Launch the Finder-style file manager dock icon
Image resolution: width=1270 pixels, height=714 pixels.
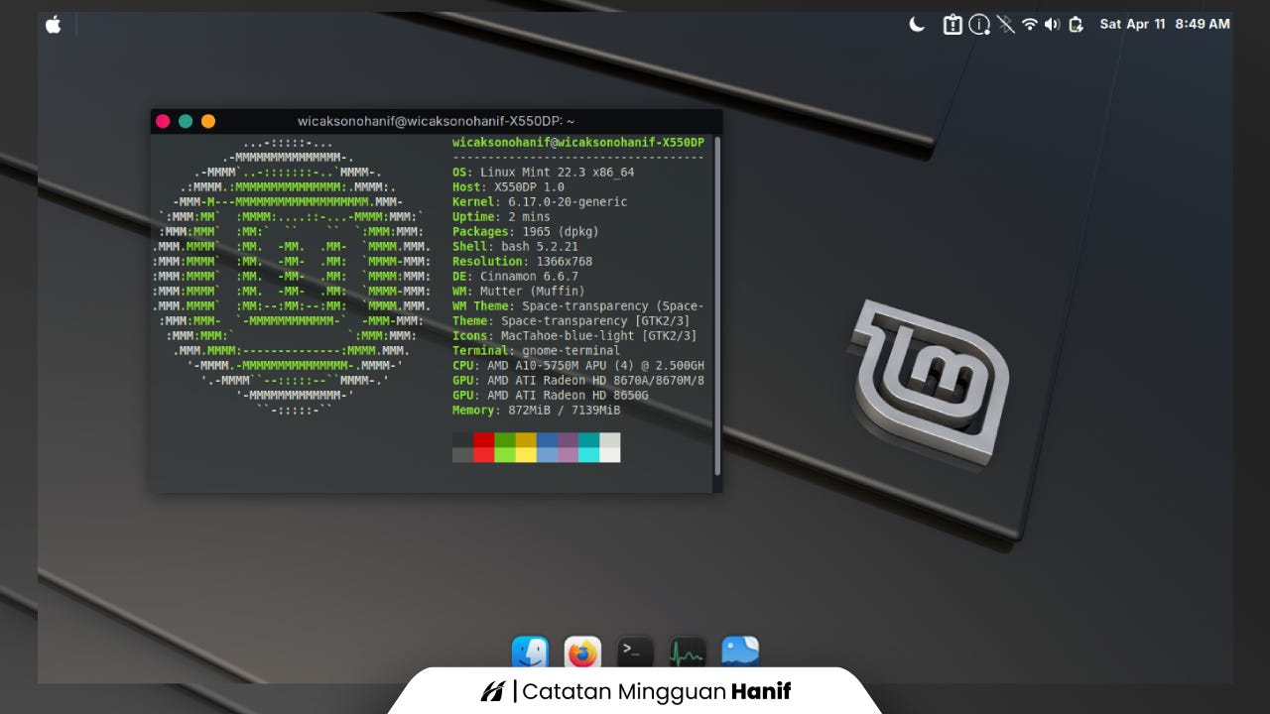coord(530,654)
